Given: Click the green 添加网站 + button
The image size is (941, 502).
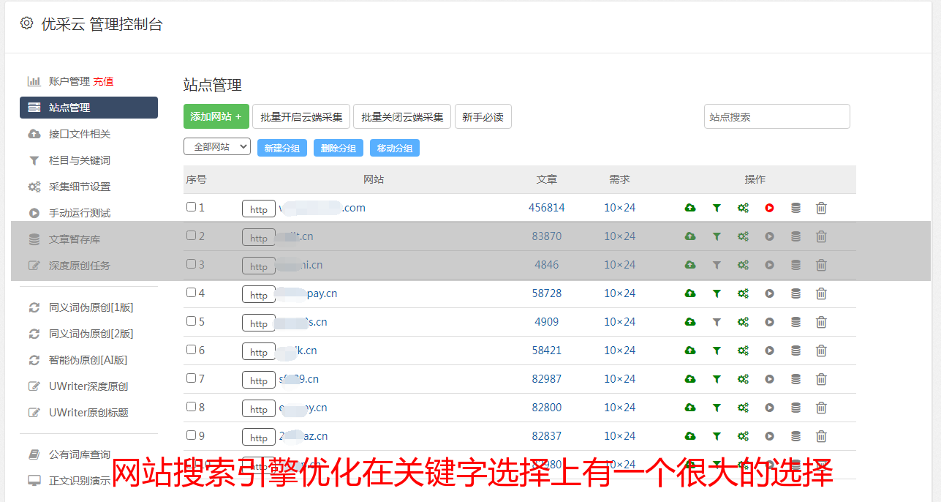Looking at the screenshot, I should (216, 116).
